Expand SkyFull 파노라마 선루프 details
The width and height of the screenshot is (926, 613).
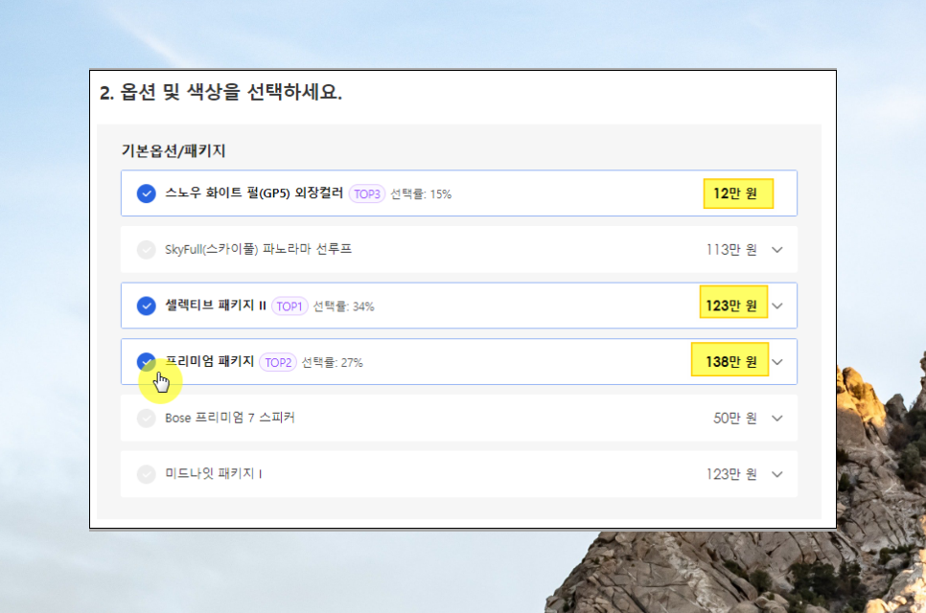(x=777, y=250)
